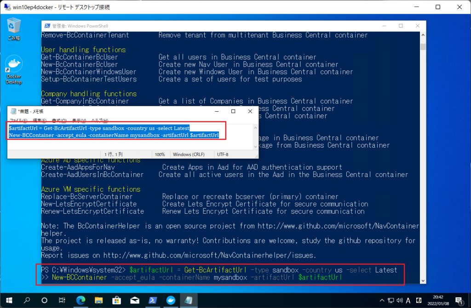471x308 pixels.
Task: Close the Notepad window
Action: (x=250, y=111)
